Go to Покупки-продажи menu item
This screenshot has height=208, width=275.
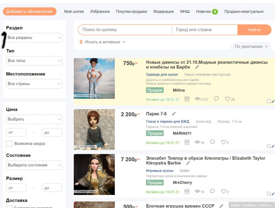coord(131,12)
